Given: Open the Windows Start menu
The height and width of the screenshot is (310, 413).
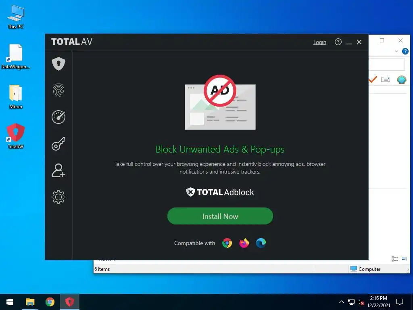Looking at the screenshot, I should 10,302.
